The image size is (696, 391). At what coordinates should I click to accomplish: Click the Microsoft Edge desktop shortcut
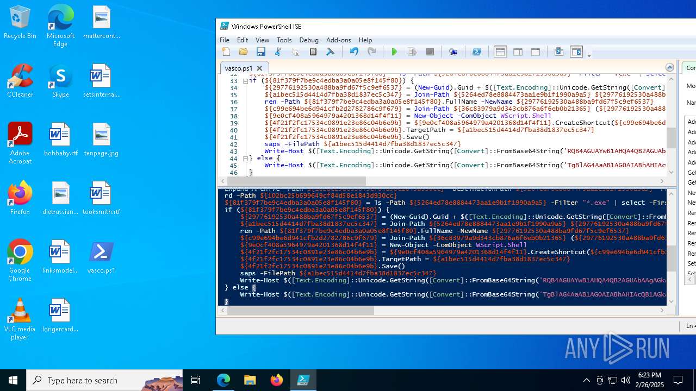(x=60, y=26)
